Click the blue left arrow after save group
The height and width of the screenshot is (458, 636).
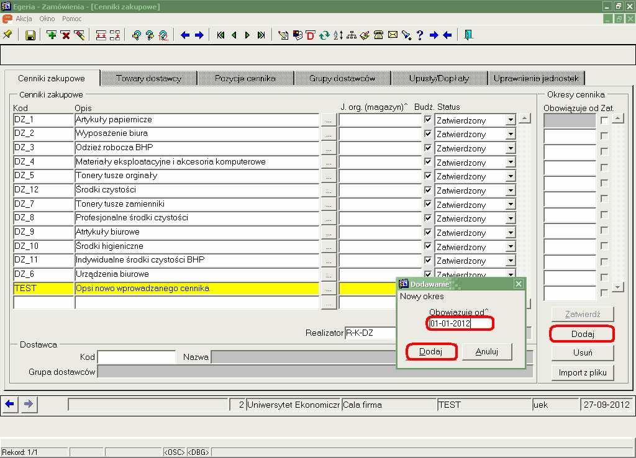pos(185,35)
